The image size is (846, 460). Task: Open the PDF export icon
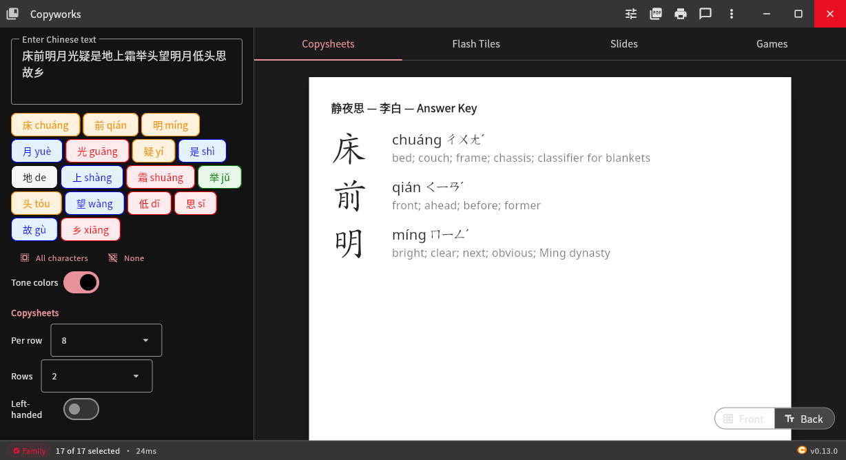pyautogui.click(x=655, y=14)
